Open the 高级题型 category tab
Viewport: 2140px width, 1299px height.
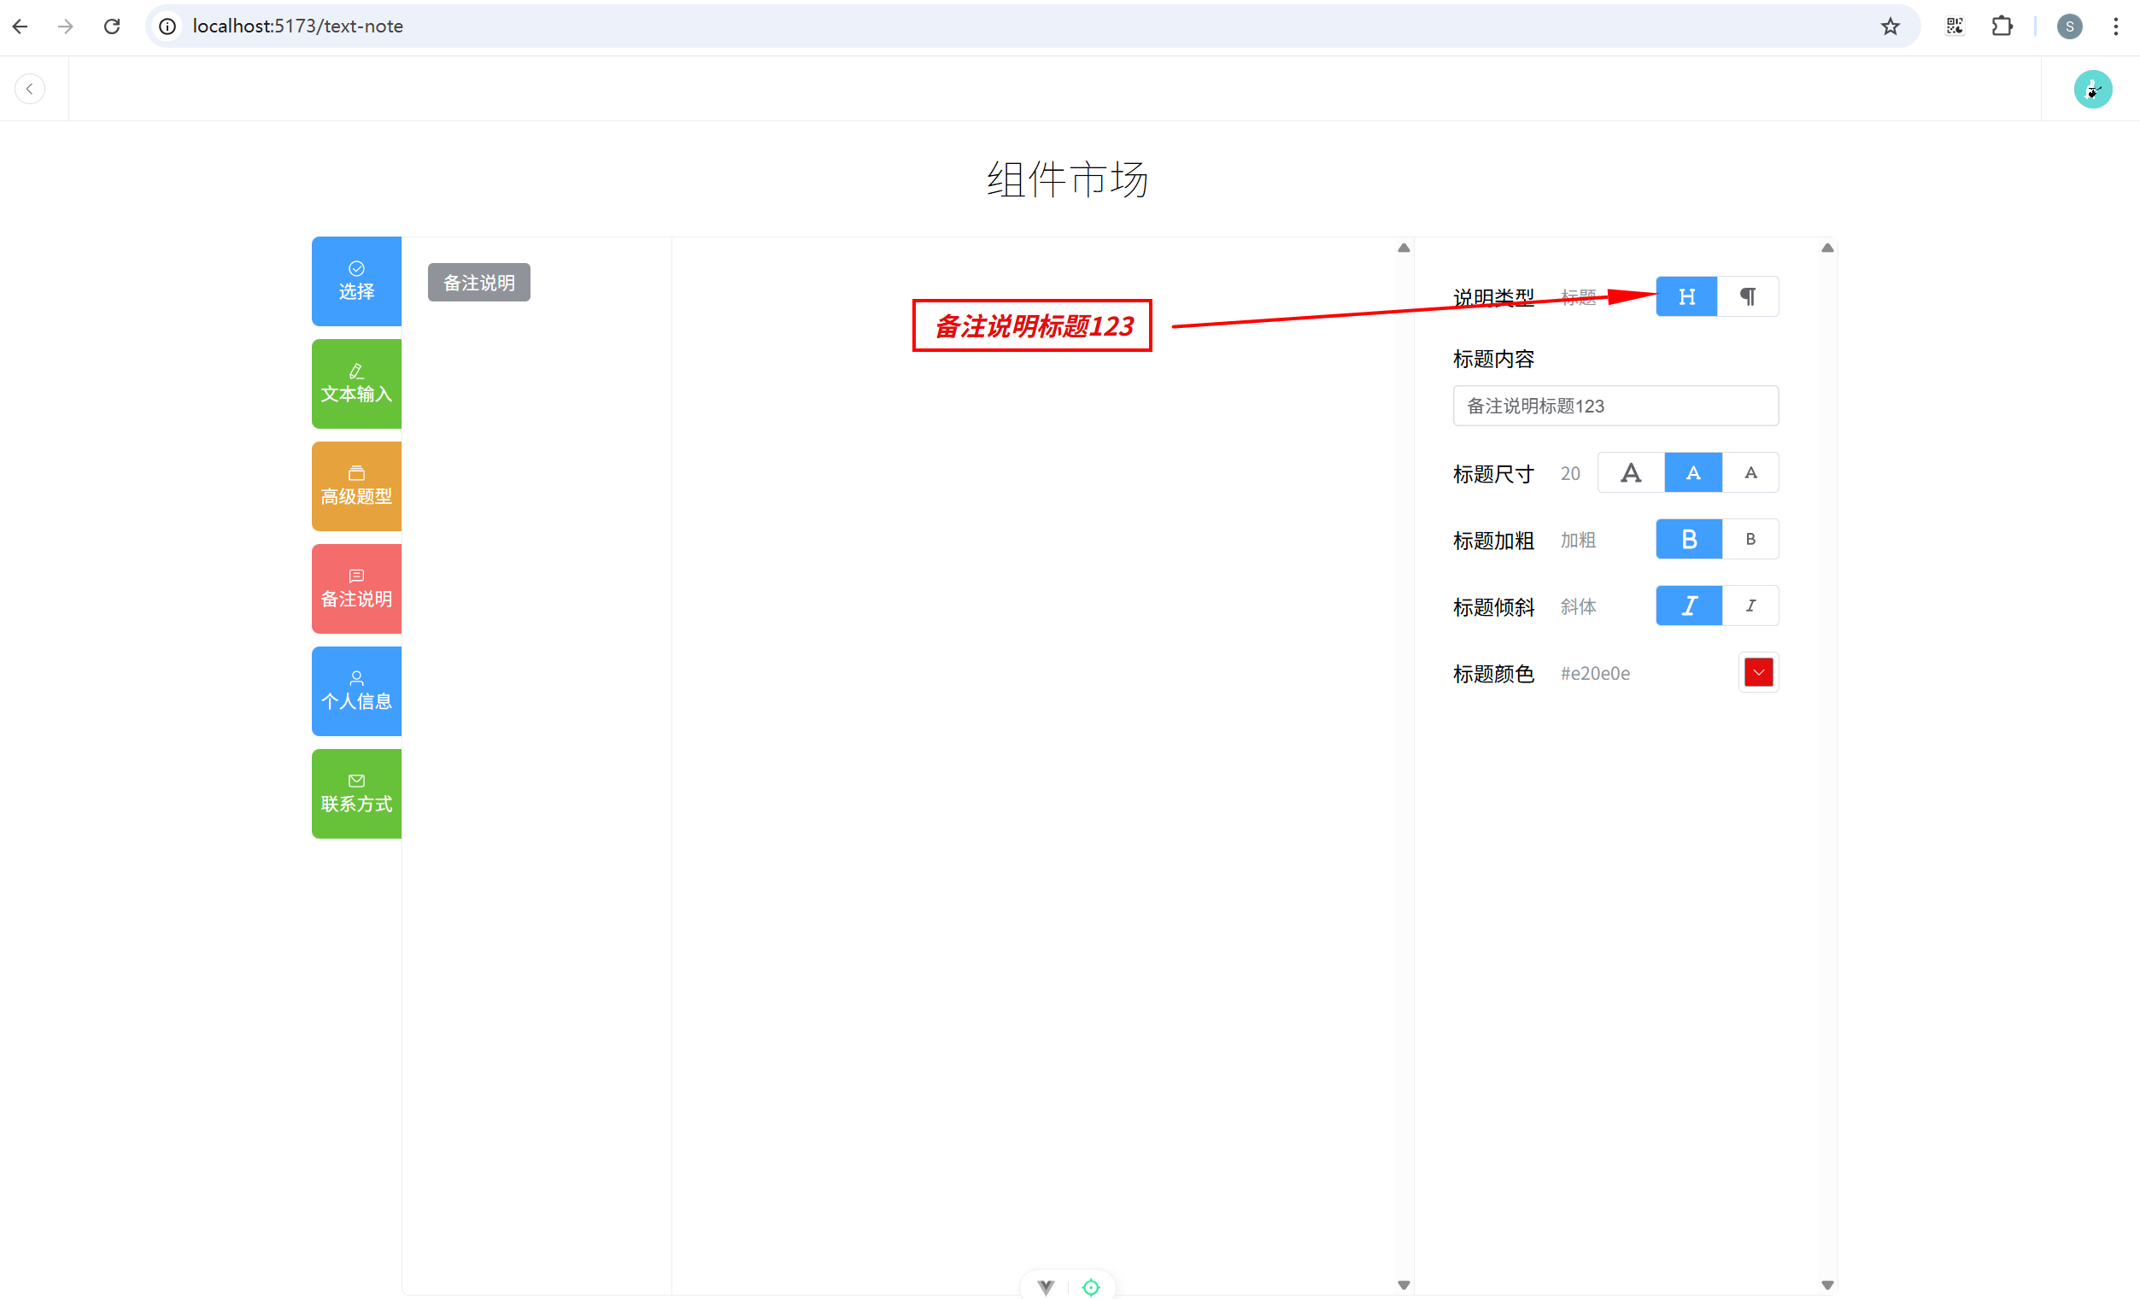pos(356,486)
